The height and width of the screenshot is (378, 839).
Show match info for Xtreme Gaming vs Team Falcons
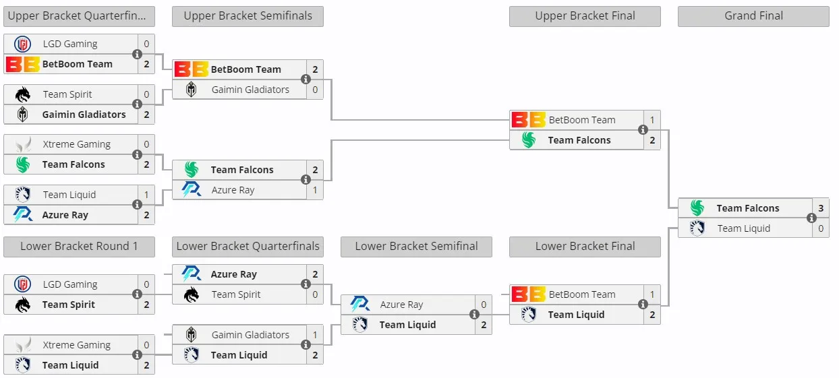pos(137,154)
